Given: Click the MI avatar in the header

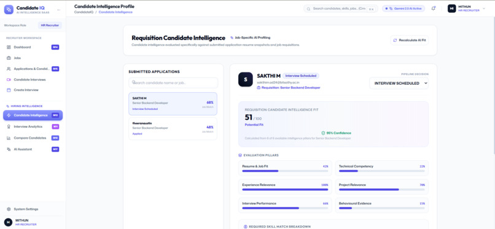Looking at the screenshot, I should tap(452, 9).
